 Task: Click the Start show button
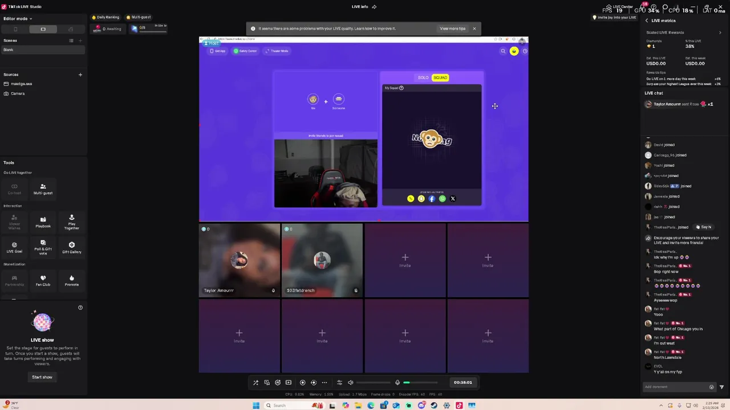tap(42, 377)
